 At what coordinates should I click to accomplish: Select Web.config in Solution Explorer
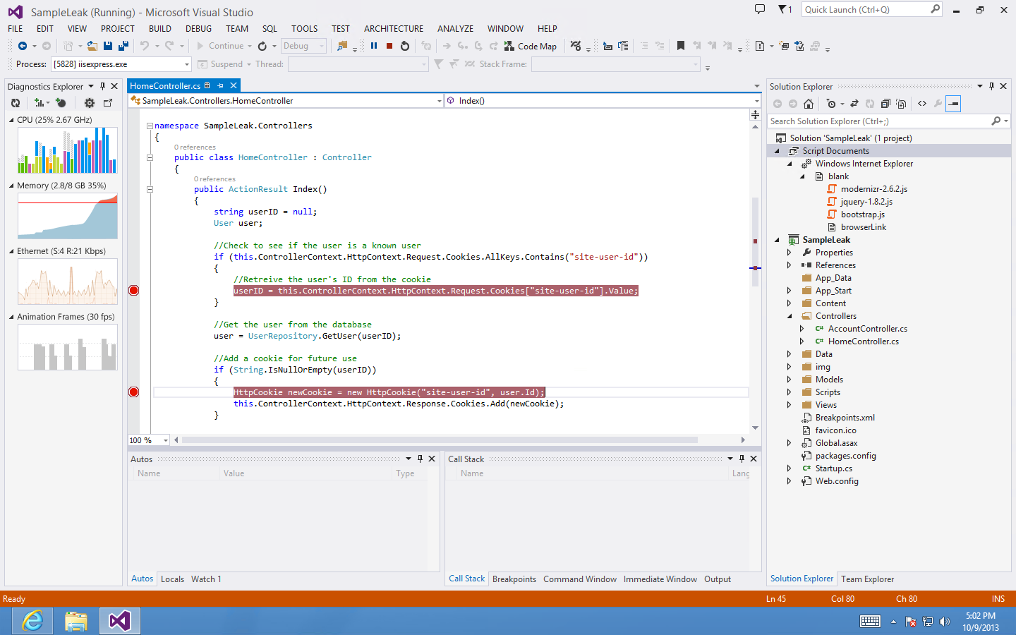pyautogui.click(x=837, y=481)
